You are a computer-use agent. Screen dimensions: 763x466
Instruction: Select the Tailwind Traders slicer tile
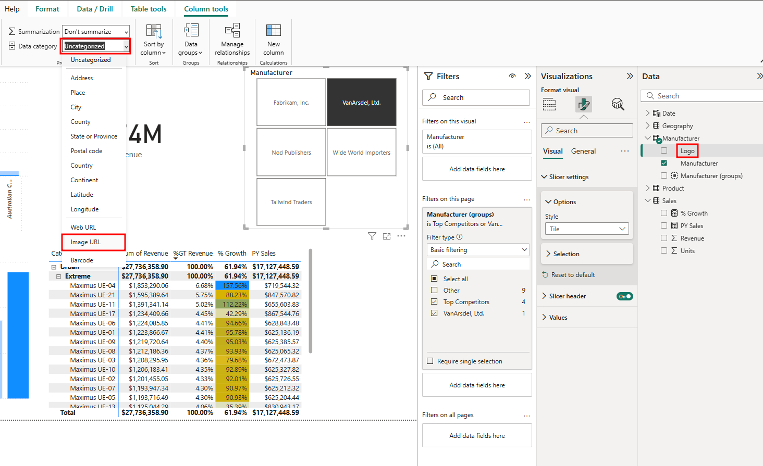(291, 202)
